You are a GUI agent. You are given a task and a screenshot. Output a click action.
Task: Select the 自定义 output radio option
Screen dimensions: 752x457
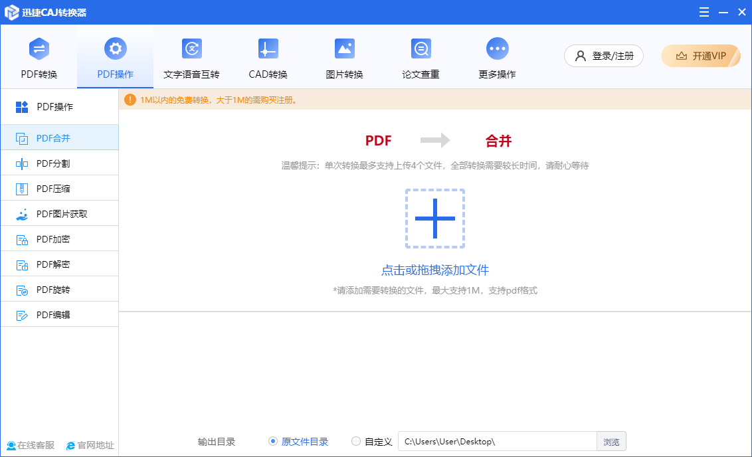(356, 441)
